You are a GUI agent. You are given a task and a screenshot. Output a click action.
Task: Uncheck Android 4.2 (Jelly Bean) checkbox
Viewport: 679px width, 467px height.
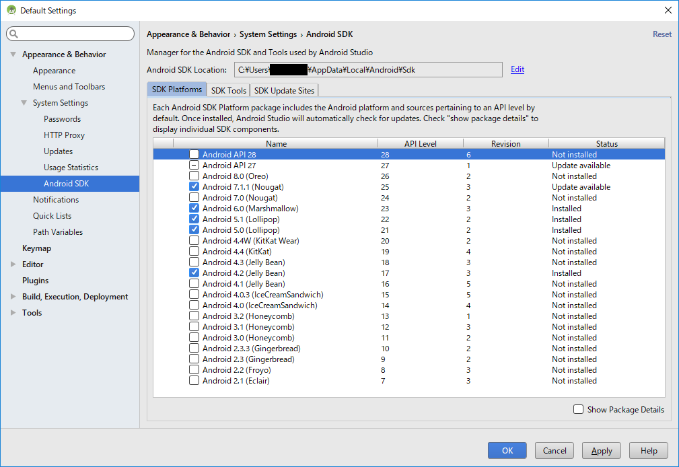coord(194,273)
